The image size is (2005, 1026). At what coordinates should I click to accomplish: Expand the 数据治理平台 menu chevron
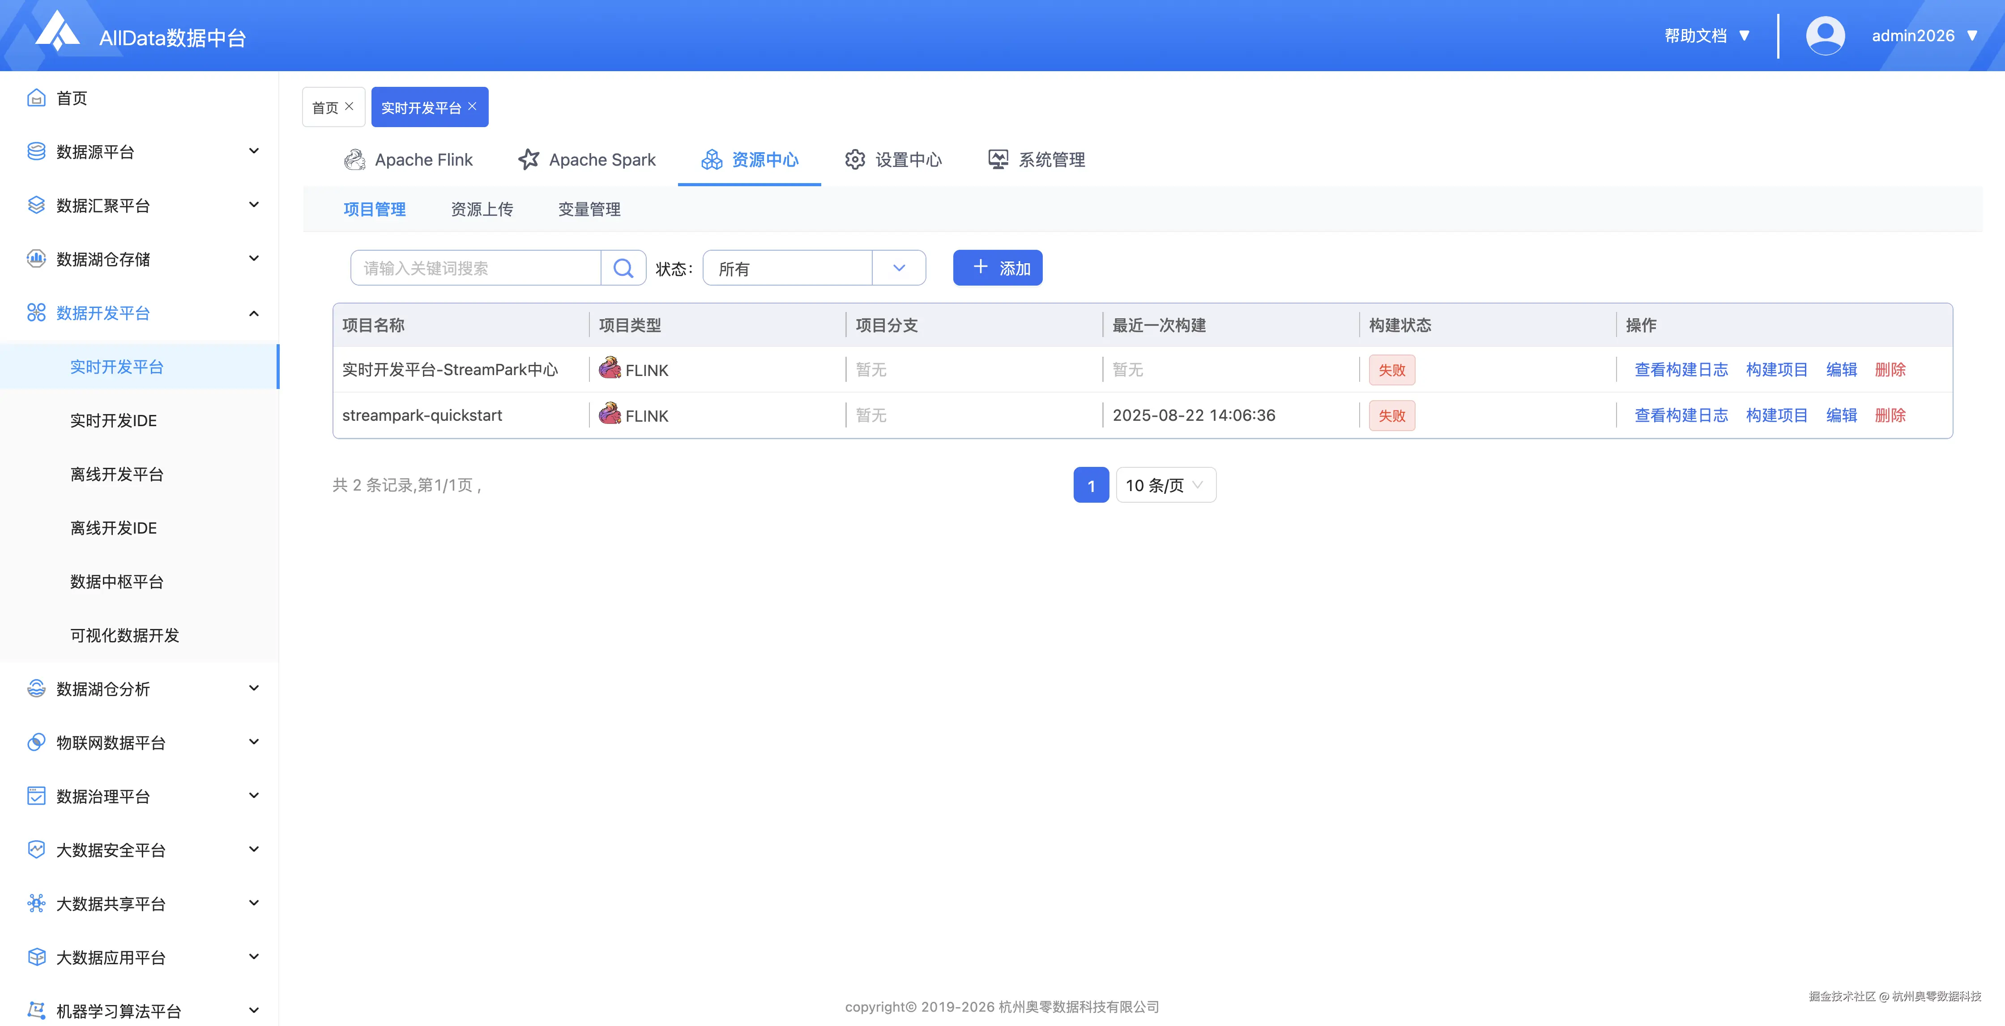[254, 795]
